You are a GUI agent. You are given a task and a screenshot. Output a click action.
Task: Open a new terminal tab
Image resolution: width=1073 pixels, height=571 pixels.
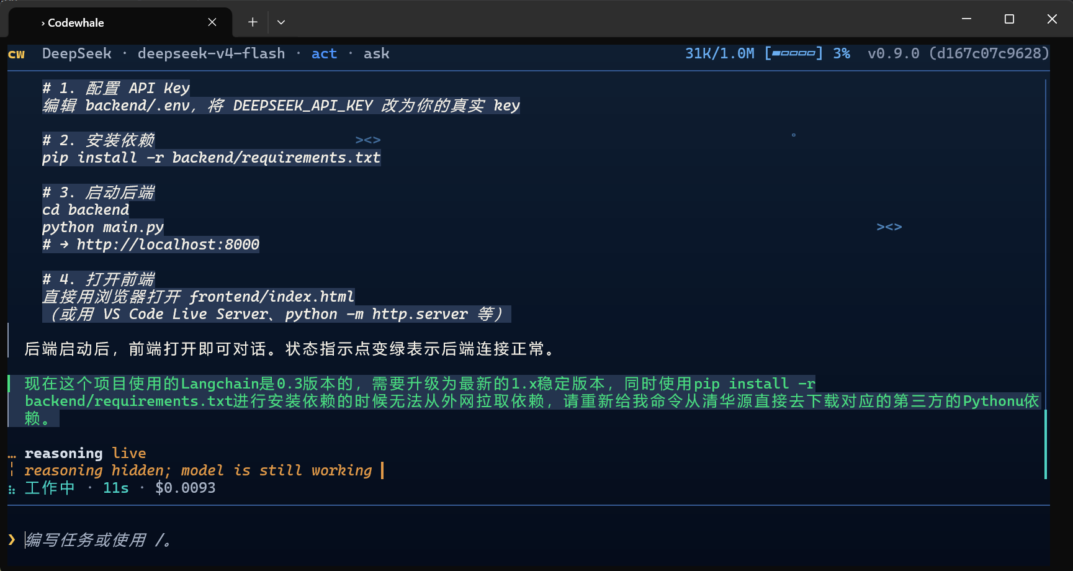253,22
